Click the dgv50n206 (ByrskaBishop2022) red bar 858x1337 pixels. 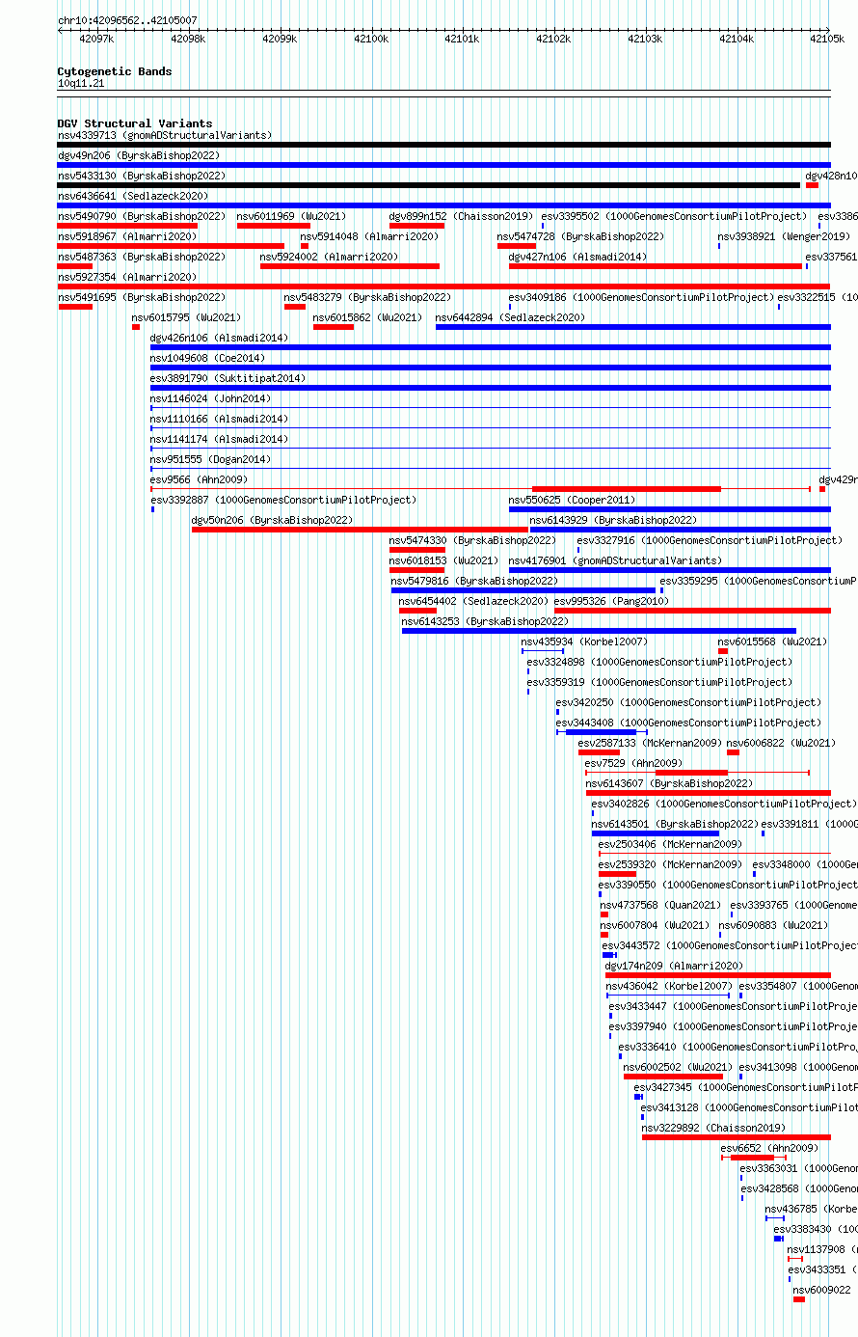pyautogui.click(x=361, y=530)
